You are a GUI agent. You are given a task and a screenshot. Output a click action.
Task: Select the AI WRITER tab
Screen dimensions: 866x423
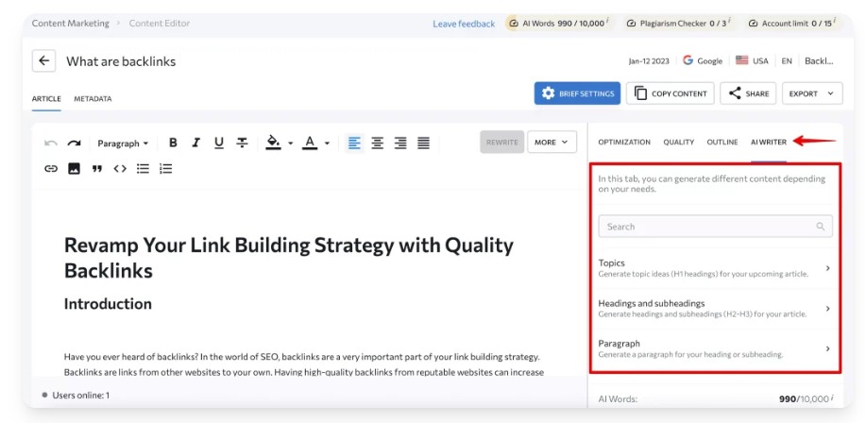point(768,142)
